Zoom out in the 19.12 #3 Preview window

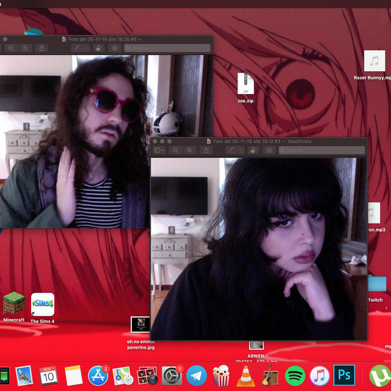pos(175,150)
